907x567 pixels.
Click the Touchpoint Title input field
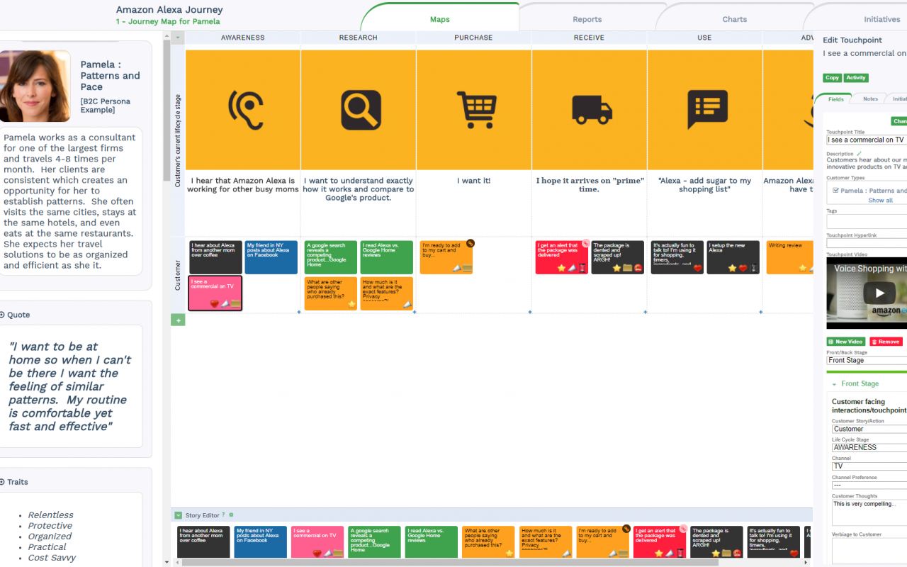coord(867,140)
